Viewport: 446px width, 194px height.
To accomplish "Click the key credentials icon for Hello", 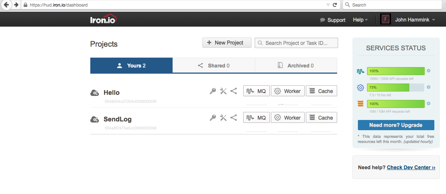I will pos(213,91).
